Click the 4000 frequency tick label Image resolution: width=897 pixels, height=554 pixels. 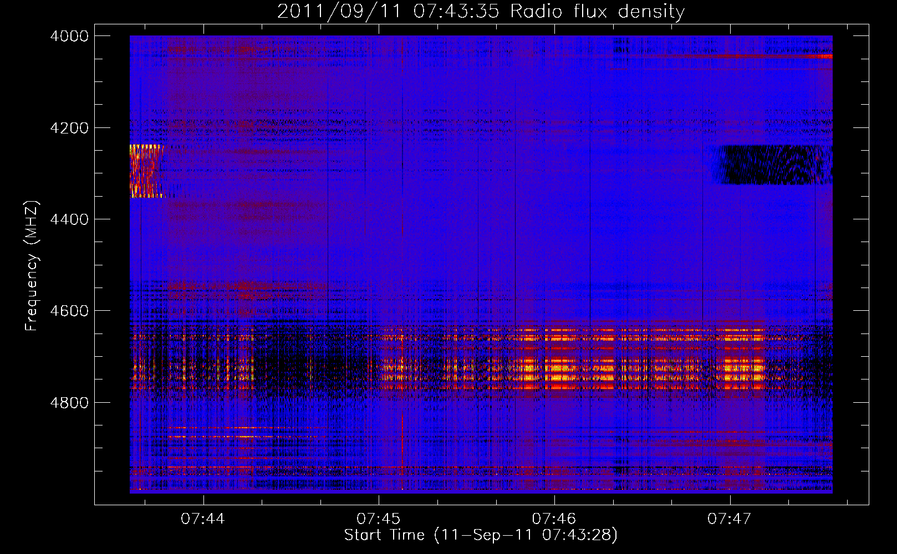[x=69, y=36]
